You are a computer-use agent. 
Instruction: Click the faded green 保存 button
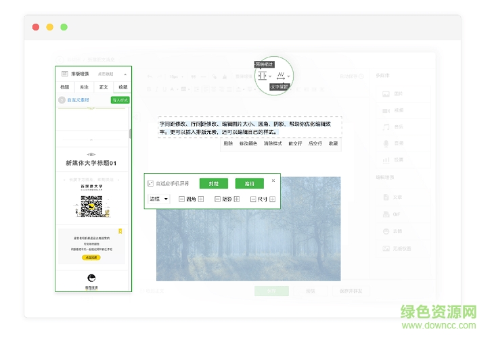coord(271,291)
